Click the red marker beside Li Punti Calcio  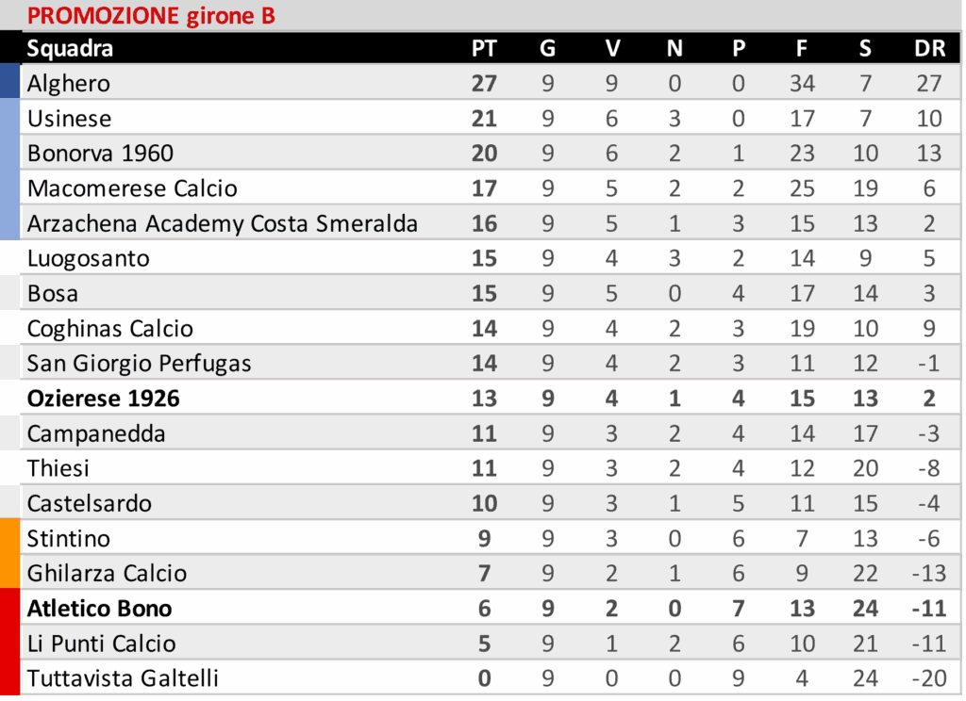[x=9, y=644]
